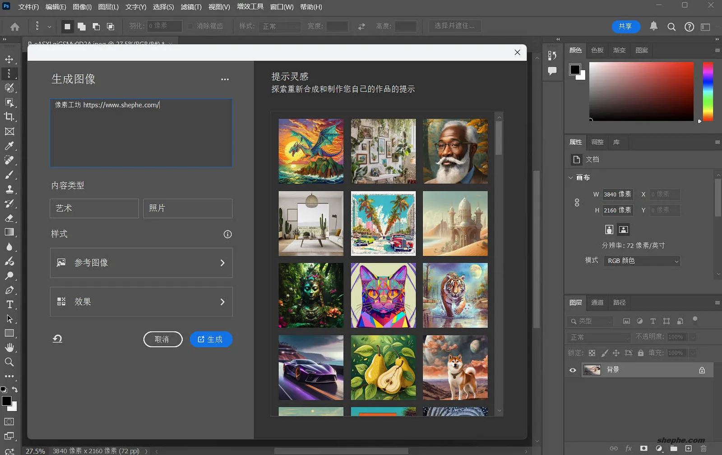Select the Brush tool
The image size is (722, 455).
coord(9,175)
